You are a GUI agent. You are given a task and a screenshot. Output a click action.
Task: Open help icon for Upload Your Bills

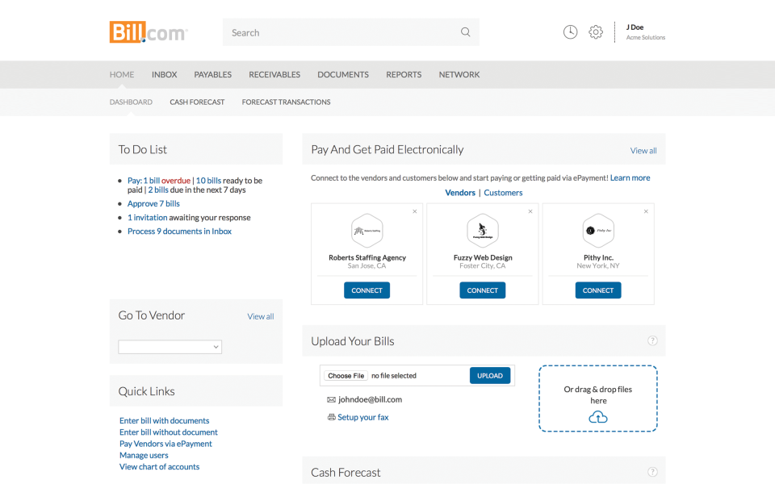(652, 341)
